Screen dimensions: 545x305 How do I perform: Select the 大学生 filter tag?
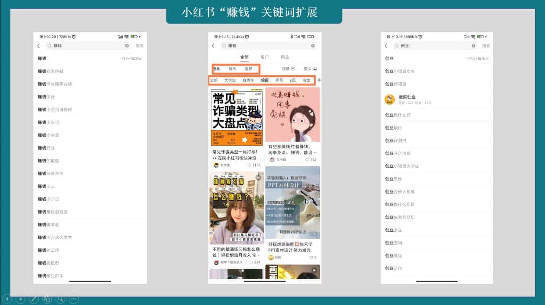coord(230,80)
